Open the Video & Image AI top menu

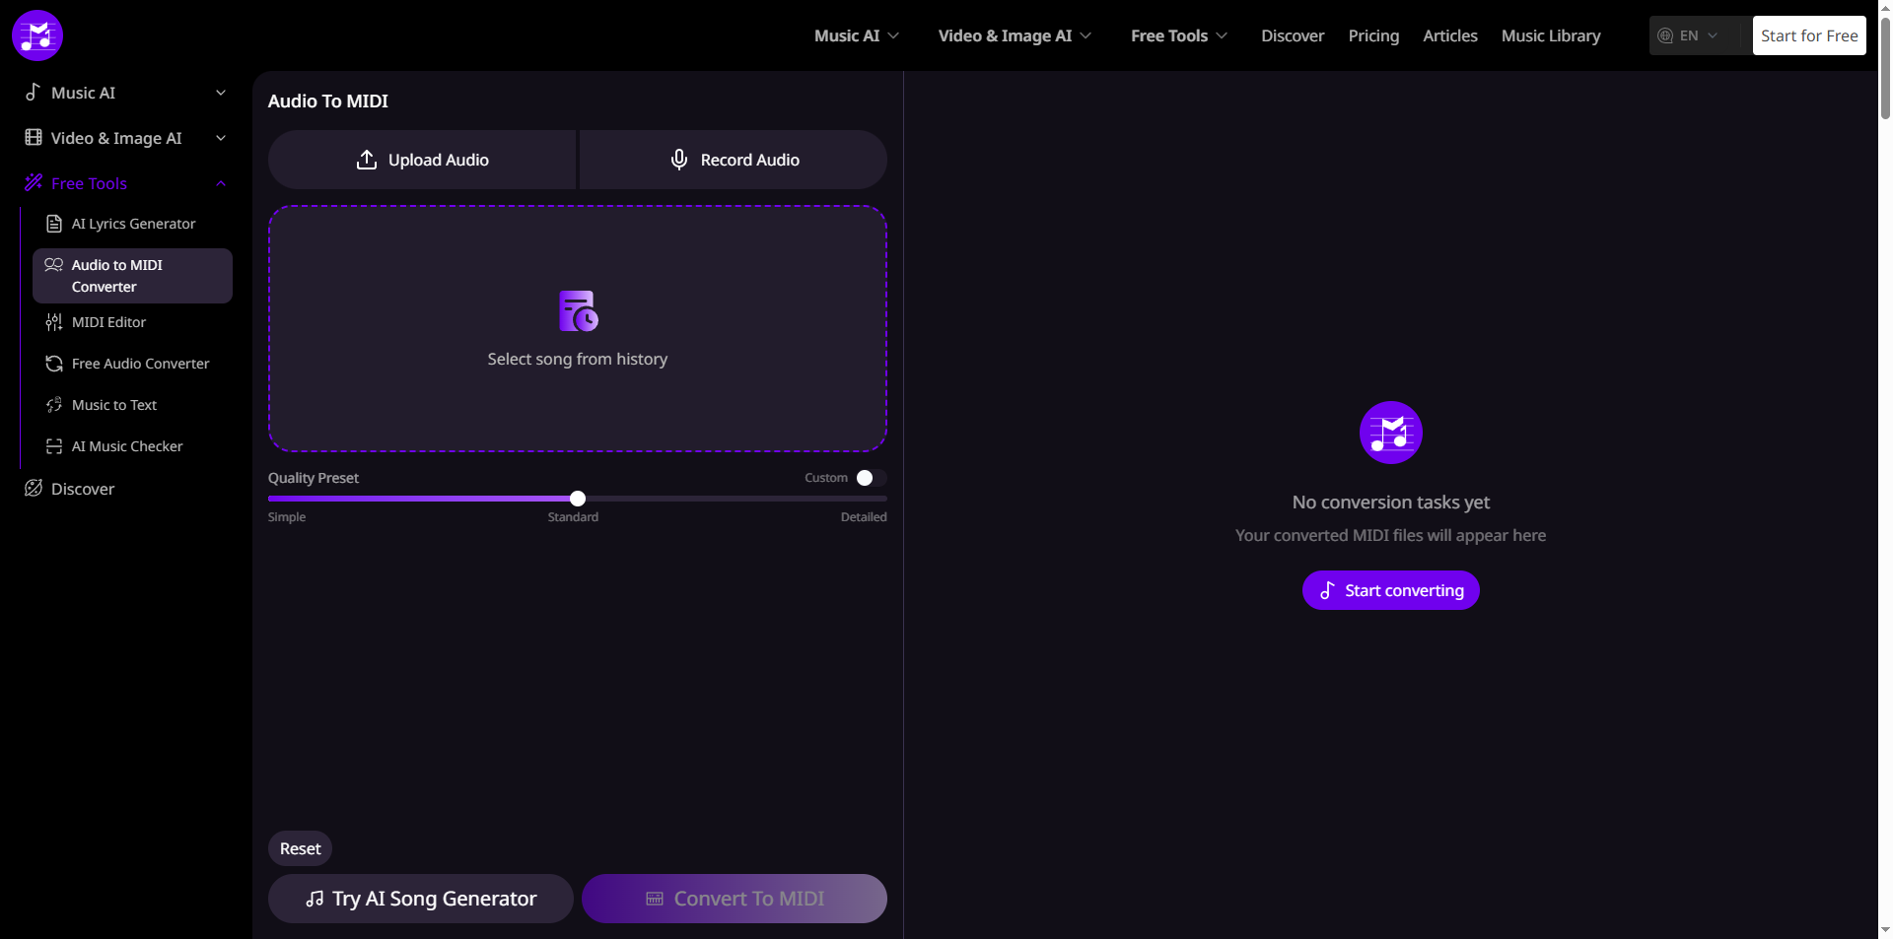[x=1014, y=35]
